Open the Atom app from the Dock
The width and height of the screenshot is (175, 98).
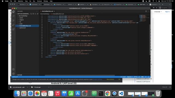94,93
